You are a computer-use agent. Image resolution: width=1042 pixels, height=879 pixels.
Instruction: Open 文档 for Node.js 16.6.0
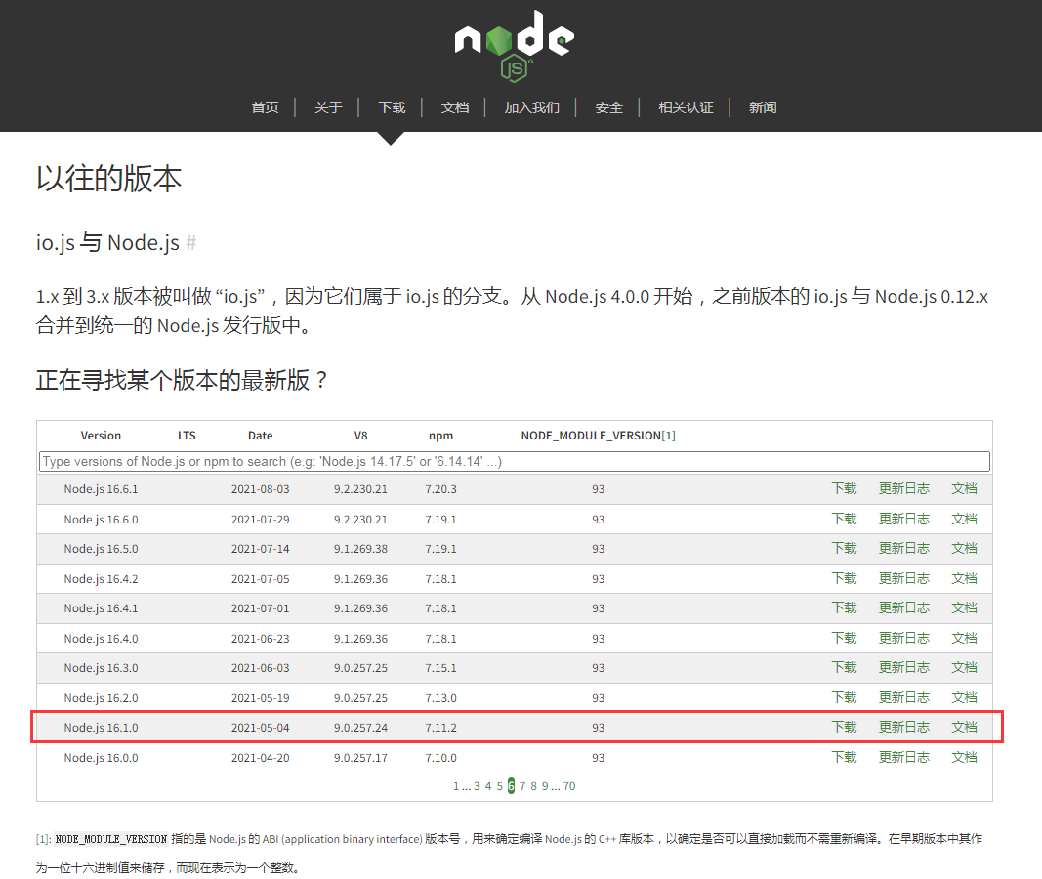click(x=964, y=519)
